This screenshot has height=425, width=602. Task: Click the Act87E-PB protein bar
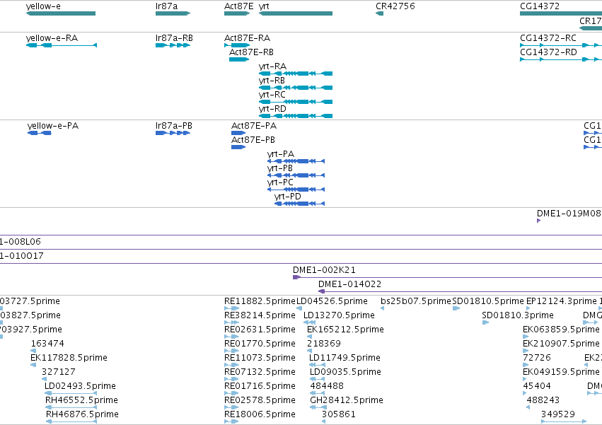[x=238, y=147]
